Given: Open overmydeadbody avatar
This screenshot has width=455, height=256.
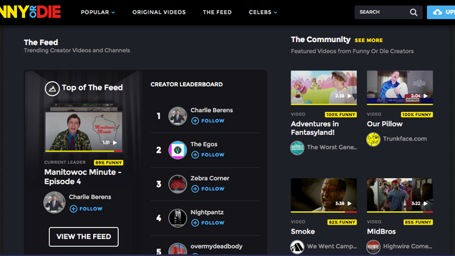Looking at the screenshot, I should (x=178, y=249).
